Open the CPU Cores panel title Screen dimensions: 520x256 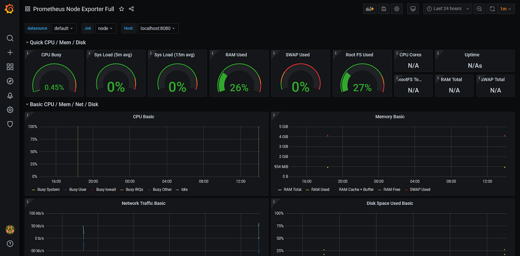click(x=410, y=55)
